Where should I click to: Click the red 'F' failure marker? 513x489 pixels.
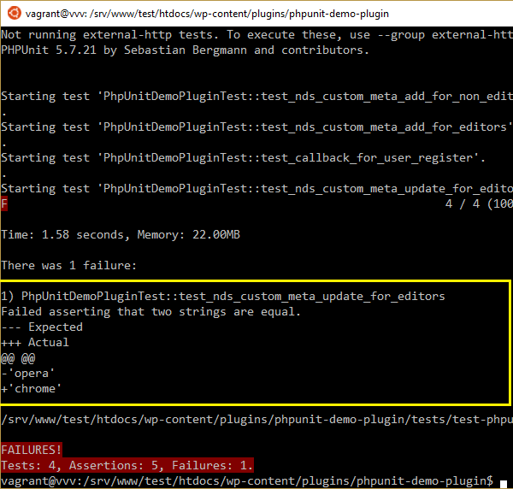(x=4, y=203)
